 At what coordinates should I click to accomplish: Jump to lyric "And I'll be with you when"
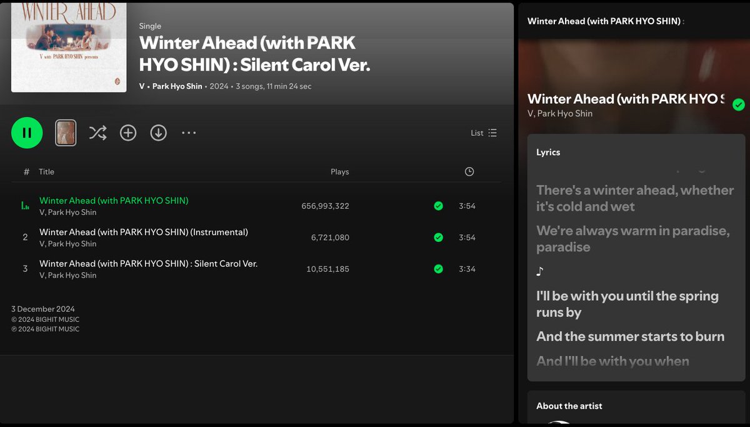(x=612, y=361)
